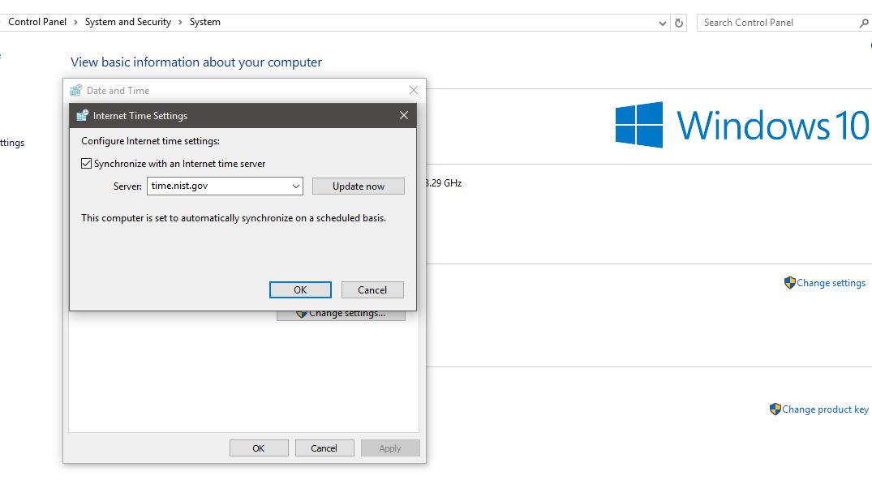Open the address bar history dropdown

click(663, 23)
